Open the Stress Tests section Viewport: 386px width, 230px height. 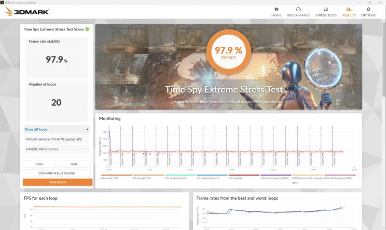326,12
